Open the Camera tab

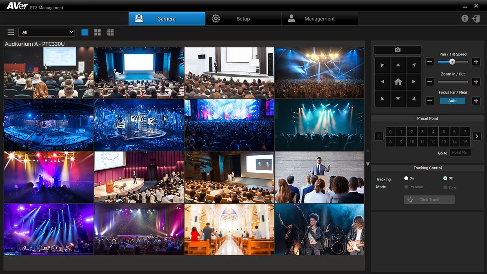pos(167,19)
